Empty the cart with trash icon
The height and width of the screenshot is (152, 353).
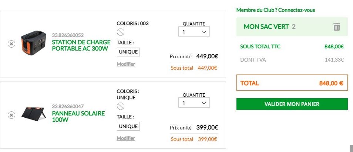tap(336, 27)
